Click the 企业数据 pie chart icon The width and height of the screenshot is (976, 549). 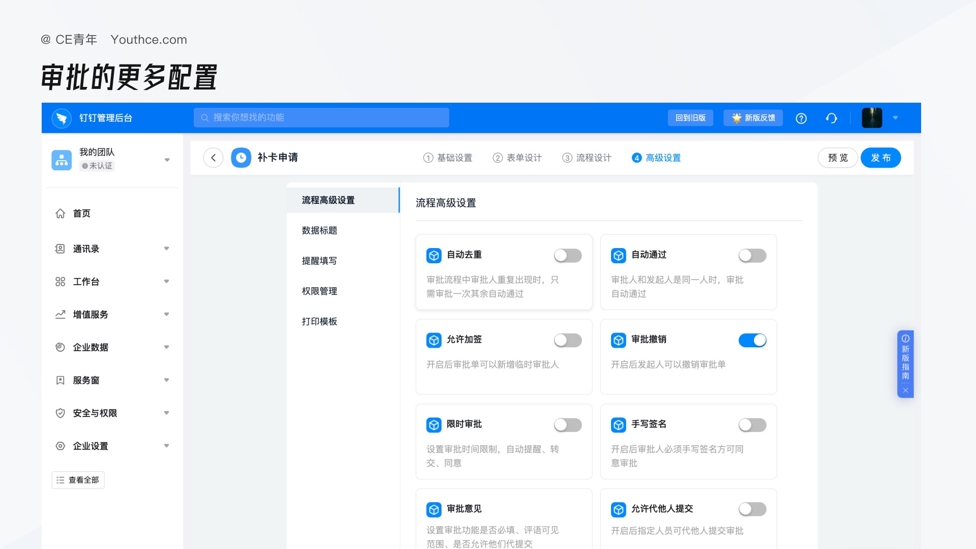pos(60,347)
